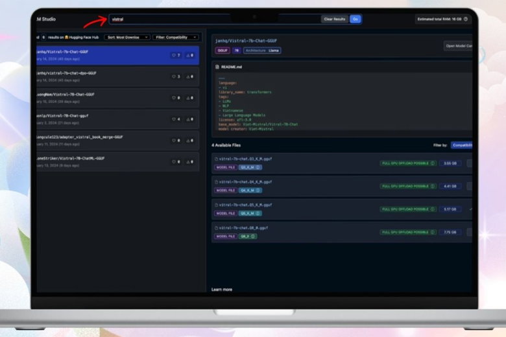The image size is (506, 337).
Task: Open the Filter by Compatibility selector for files
Action: point(462,145)
